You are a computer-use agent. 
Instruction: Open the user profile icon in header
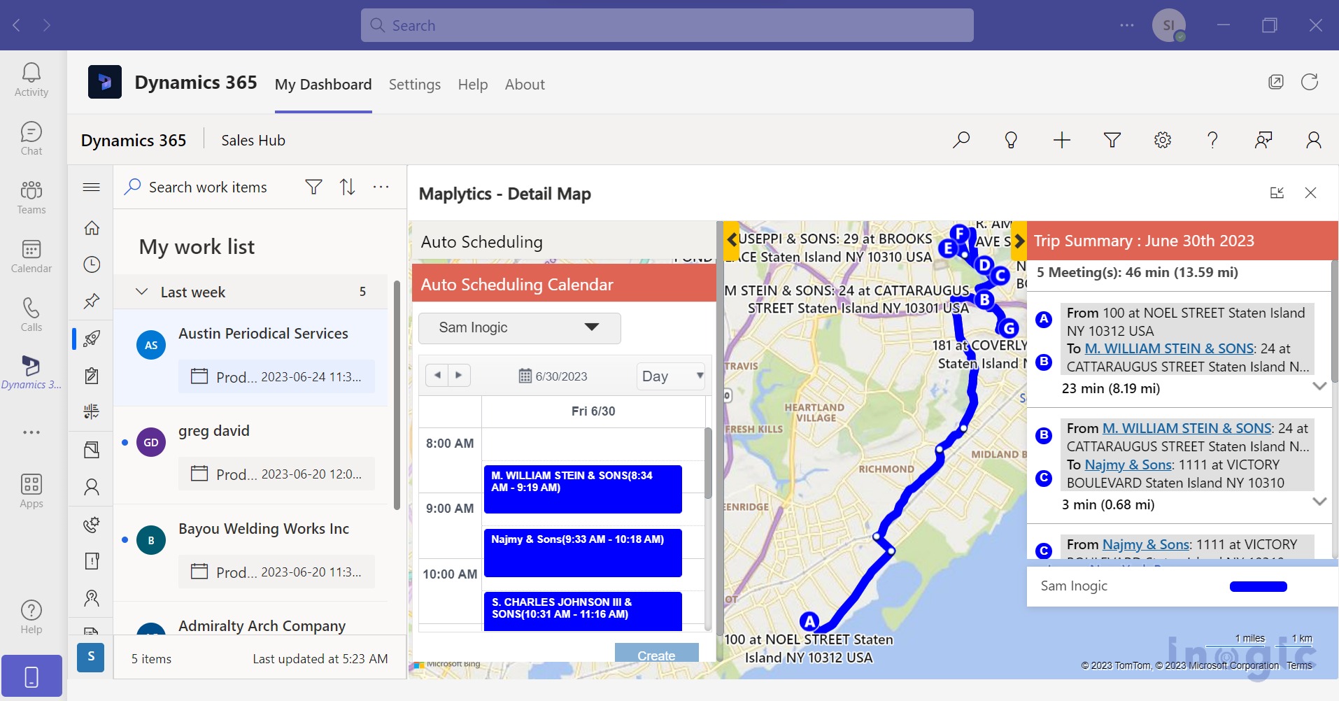coord(1314,140)
